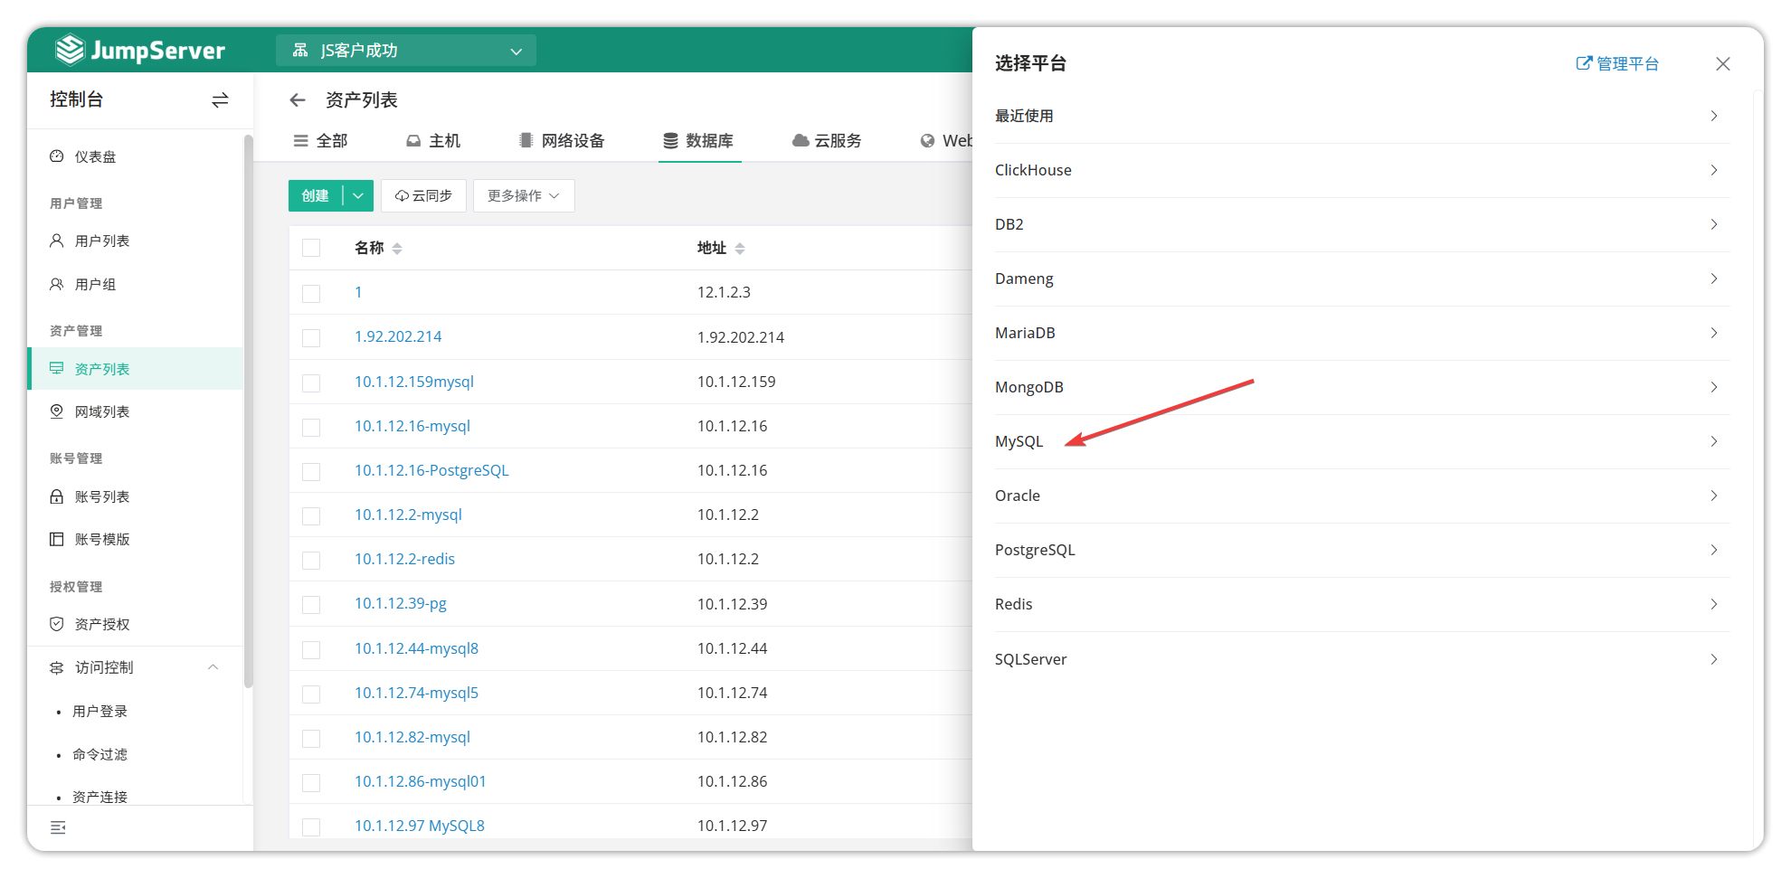Viewport: 1791px width, 869px height.
Task: Check the select-all checkbox in the table header
Action: pyautogui.click(x=311, y=247)
